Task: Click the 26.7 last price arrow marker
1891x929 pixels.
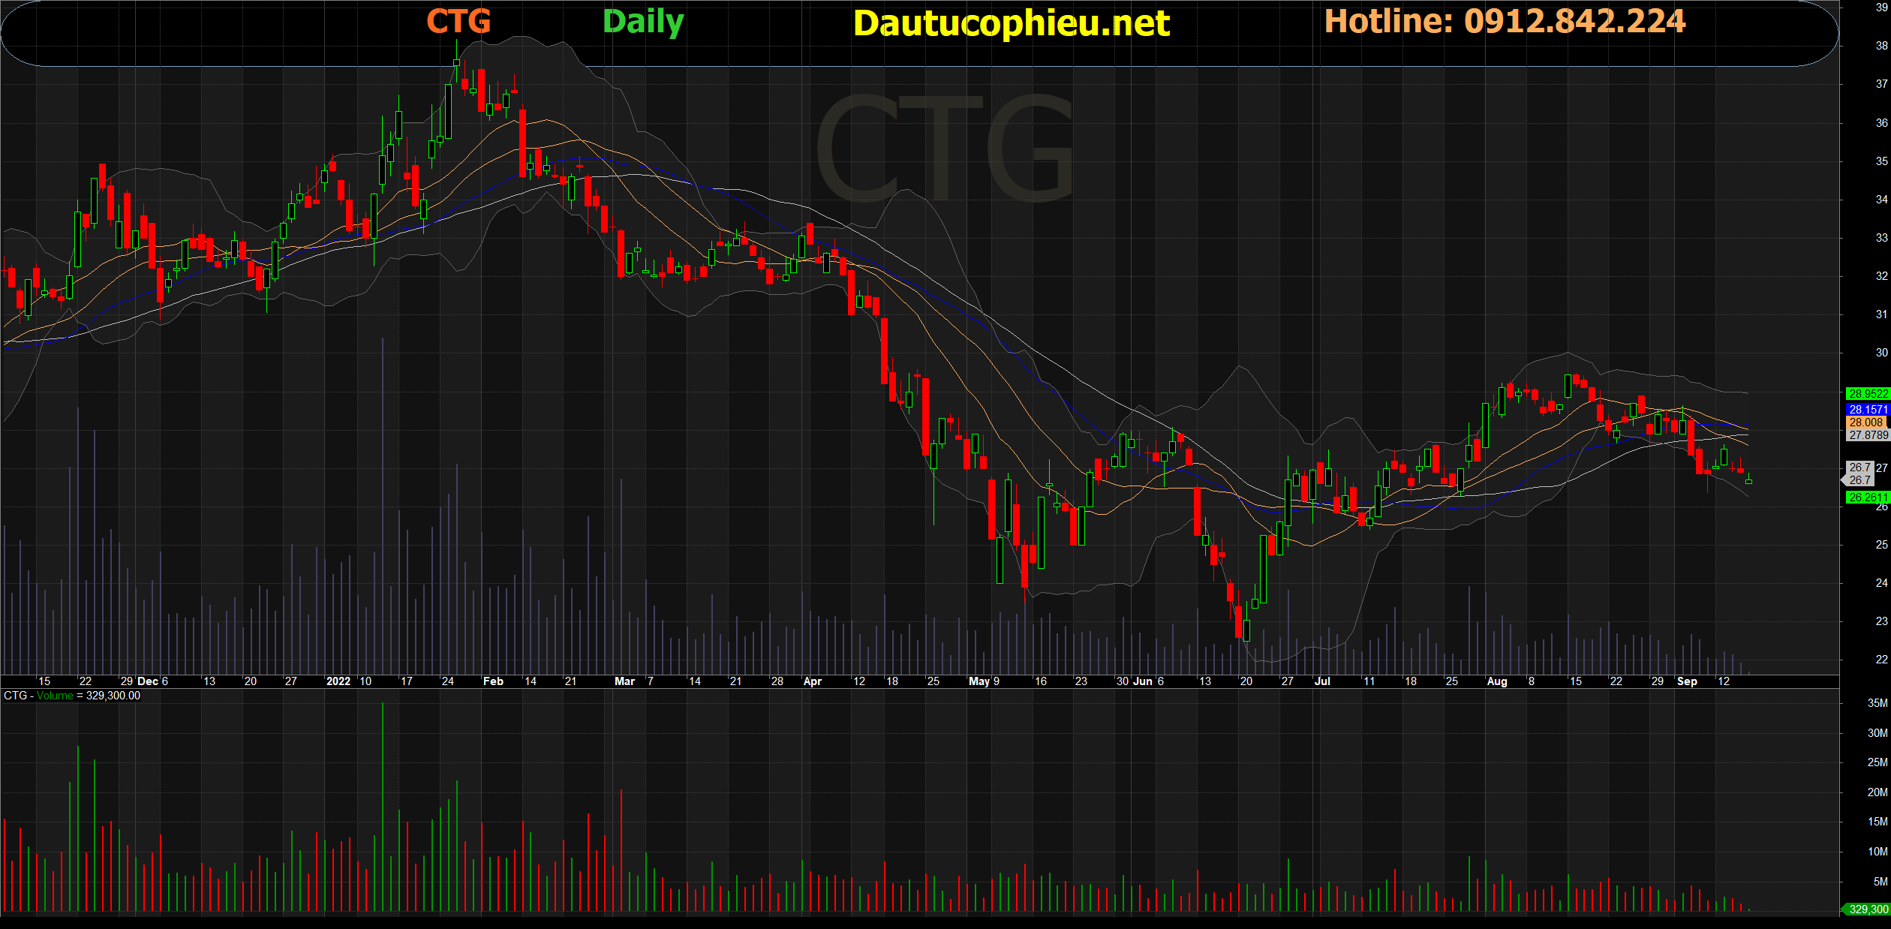Action: pos(1858,474)
